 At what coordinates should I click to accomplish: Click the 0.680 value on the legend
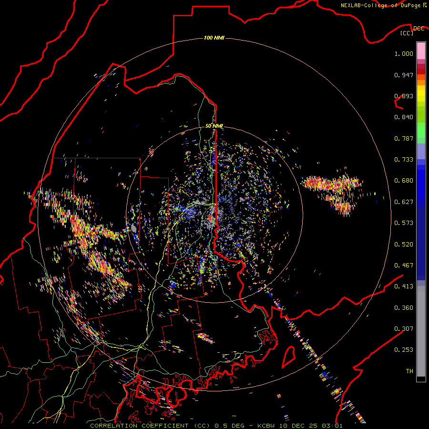pos(404,181)
